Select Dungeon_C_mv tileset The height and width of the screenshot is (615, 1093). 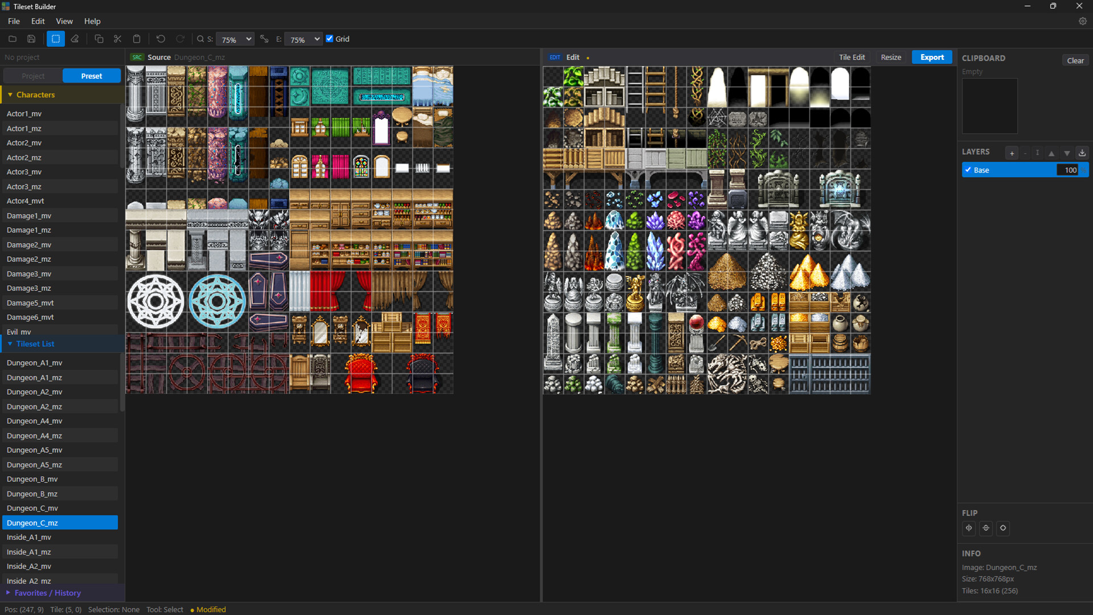(60, 508)
